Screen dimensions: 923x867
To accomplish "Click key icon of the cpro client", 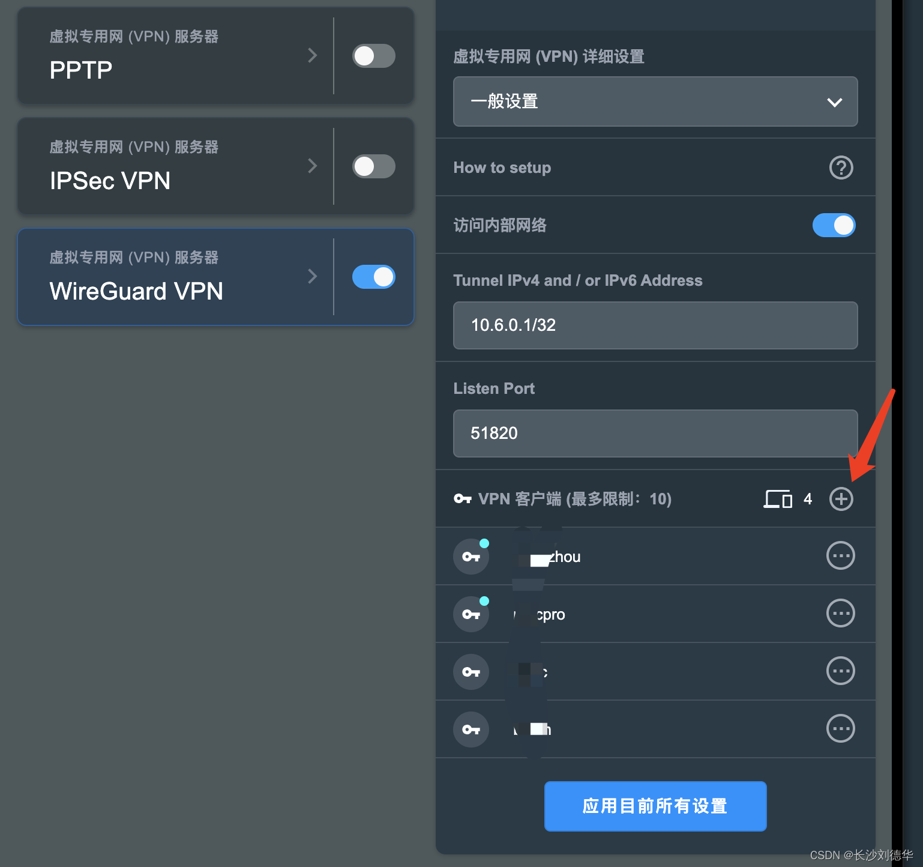I will [x=471, y=614].
